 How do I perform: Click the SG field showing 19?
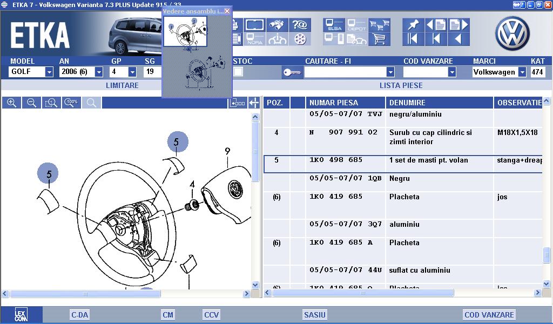pos(152,72)
